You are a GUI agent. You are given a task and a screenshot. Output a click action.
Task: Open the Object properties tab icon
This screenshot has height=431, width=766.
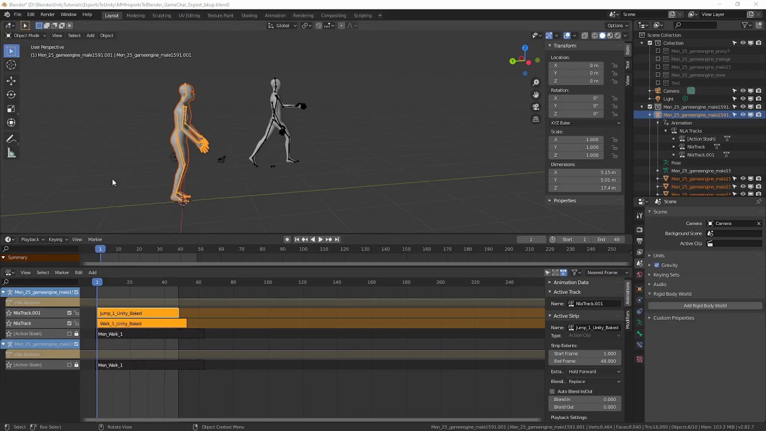click(x=639, y=289)
